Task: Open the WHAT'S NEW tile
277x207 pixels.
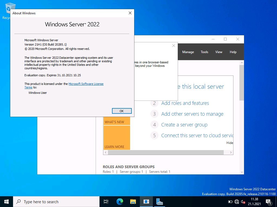Action: pos(117,121)
